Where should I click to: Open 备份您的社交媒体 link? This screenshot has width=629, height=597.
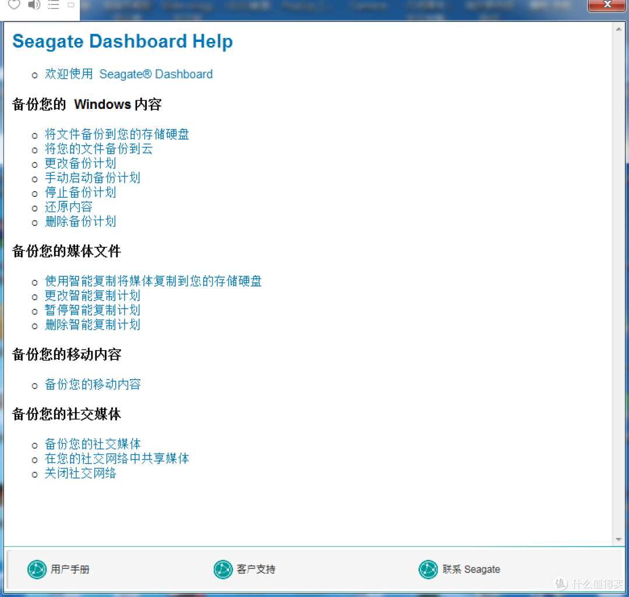(x=93, y=444)
